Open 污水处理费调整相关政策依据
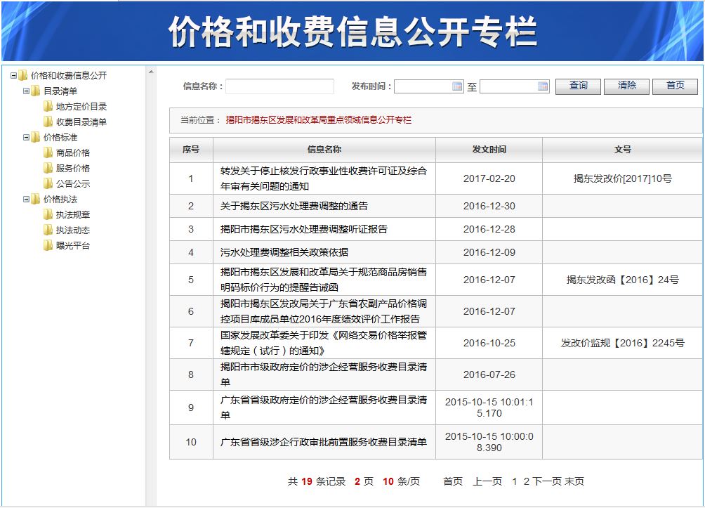 click(x=284, y=252)
